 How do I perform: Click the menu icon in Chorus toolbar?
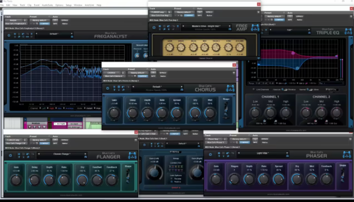coord(115,87)
